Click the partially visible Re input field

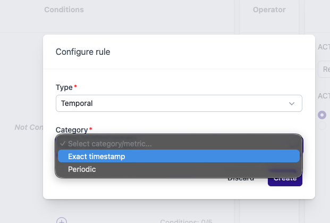[x=324, y=69]
